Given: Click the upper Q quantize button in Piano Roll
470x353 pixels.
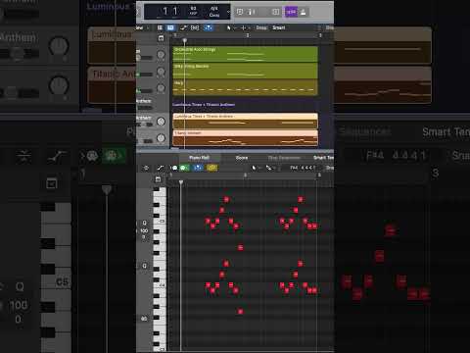Looking at the screenshot, I should (x=144, y=223).
